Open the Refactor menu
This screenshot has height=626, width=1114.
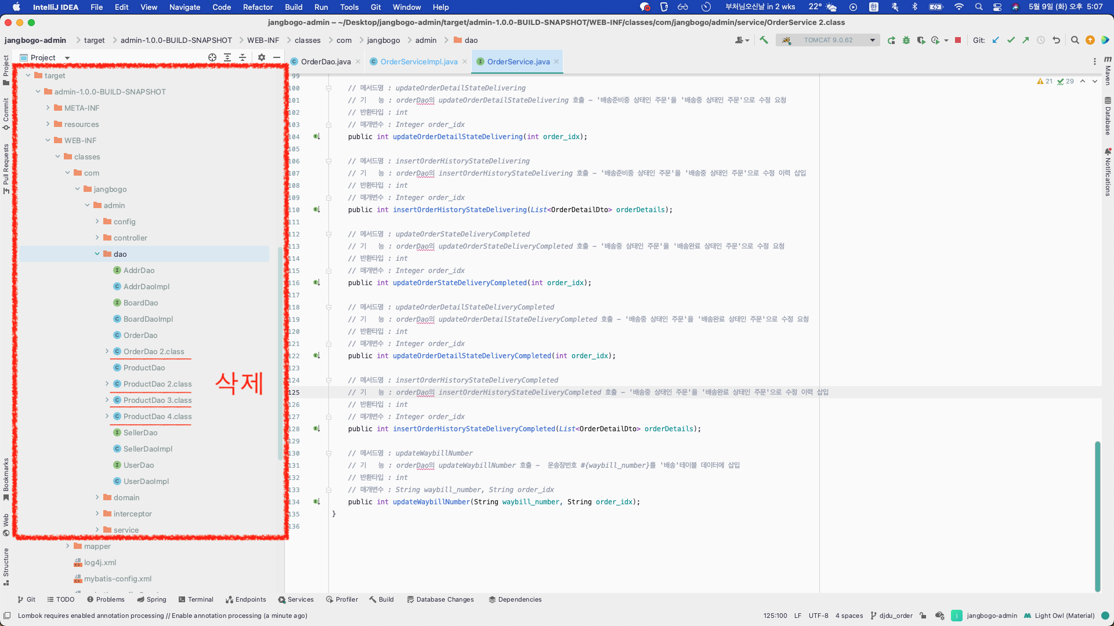pos(258,7)
